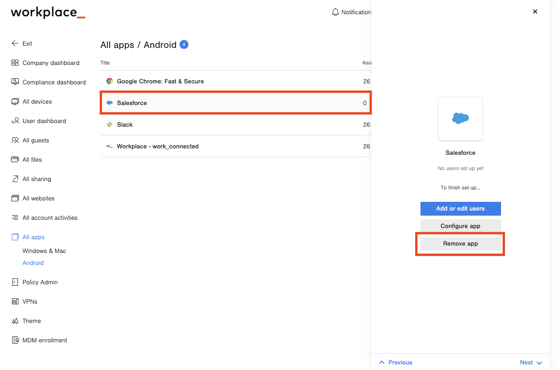Click Add or edit users button
560x370 pixels.
461,209
